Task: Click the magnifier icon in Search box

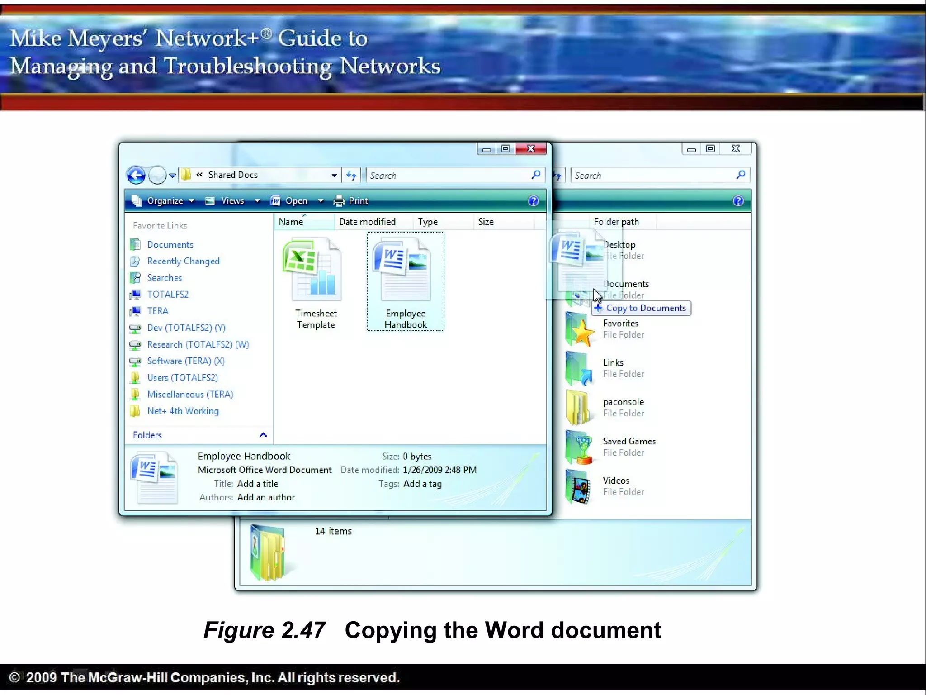Action: (x=536, y=175)
